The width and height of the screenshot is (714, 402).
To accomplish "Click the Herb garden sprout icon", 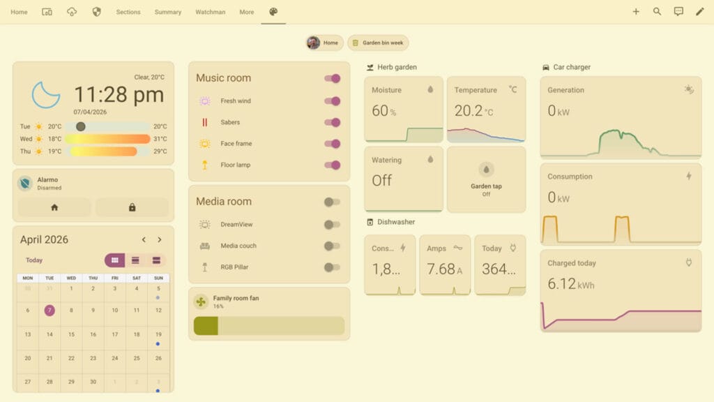I will point(370,68).
